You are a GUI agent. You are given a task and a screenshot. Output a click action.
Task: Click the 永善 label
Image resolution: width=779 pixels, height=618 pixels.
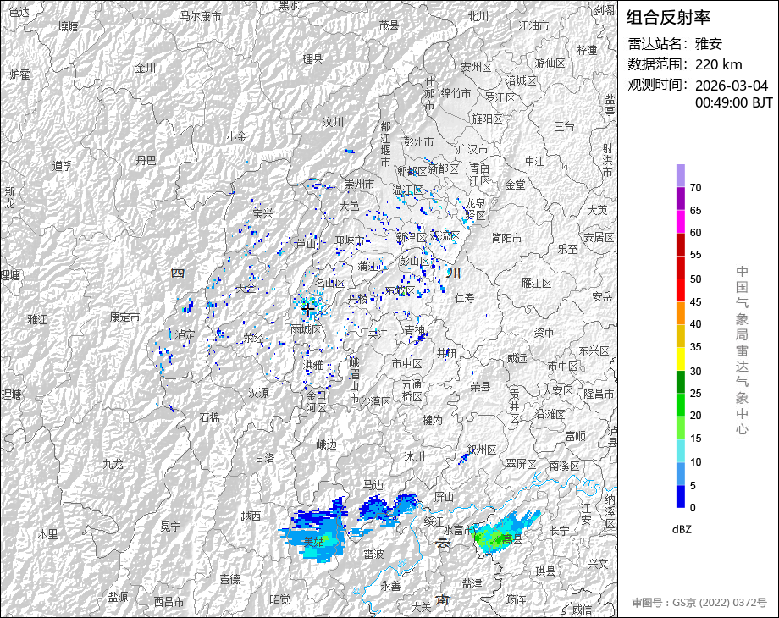tap(390, 586)
